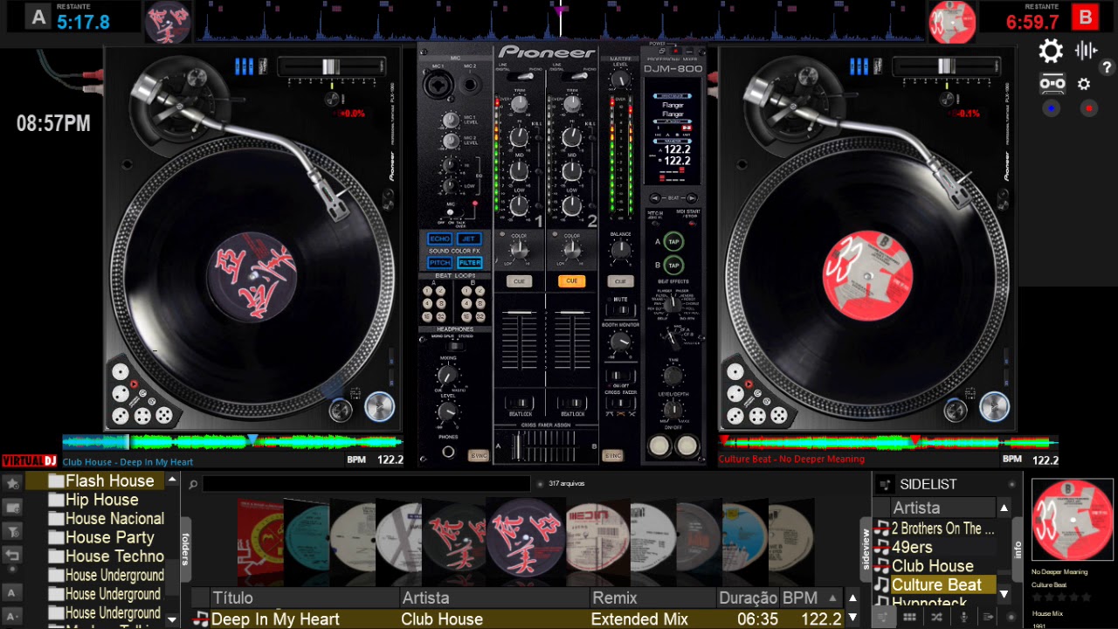Click the shuffle automix icon
The width and height of the screenshot is (1118, 629).
click(936, 617)
